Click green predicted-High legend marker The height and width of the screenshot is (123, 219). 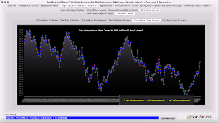pyautogui.click(x=124, y=100)
